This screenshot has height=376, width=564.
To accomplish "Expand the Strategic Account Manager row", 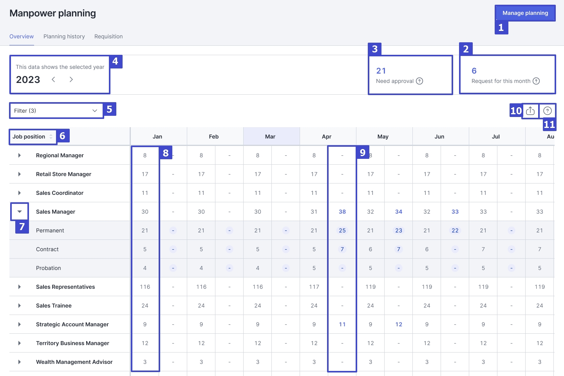I will (x=20, y=324).
